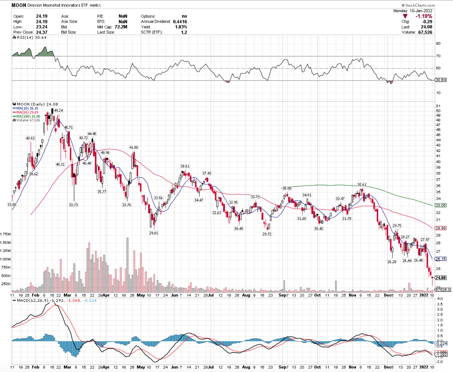Open the StockCharts.com credit link
453x372 pixels.
(x=418, y=5)
